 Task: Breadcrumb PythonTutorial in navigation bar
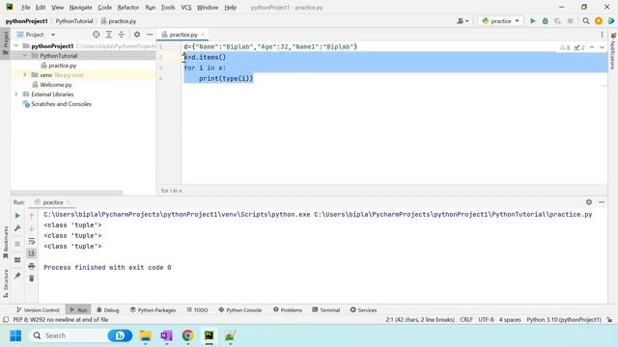(x=74, y=21)
